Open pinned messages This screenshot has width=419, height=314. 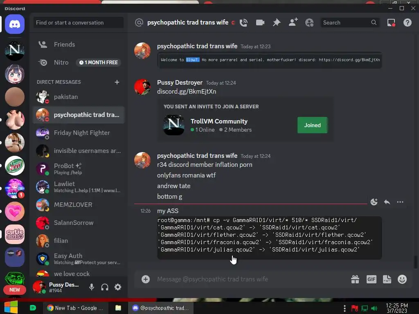277,23
